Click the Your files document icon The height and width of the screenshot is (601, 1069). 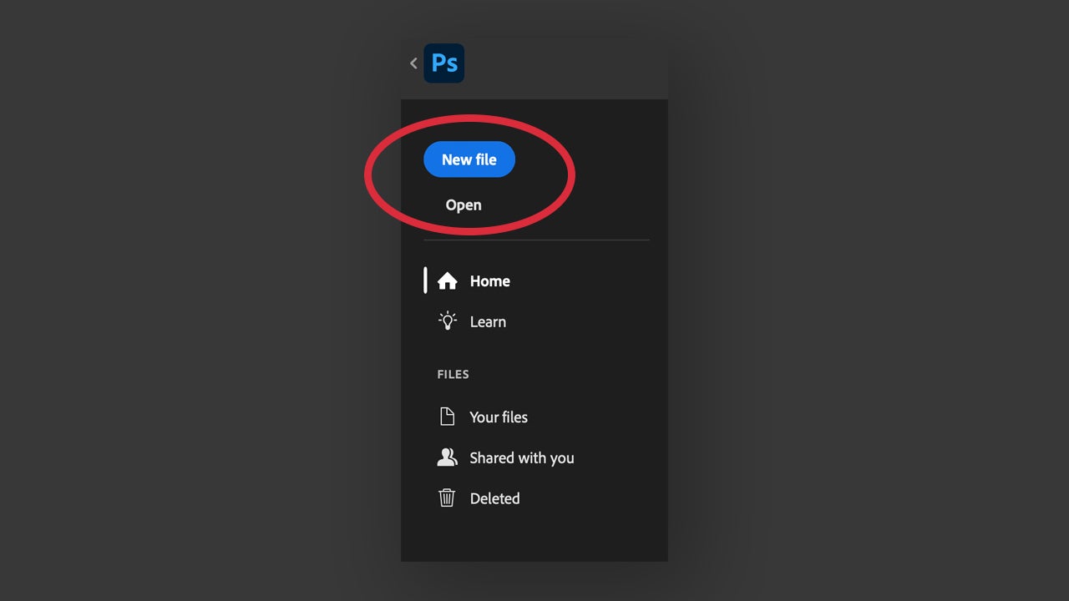pyautogui.click(x=448, y=417)
